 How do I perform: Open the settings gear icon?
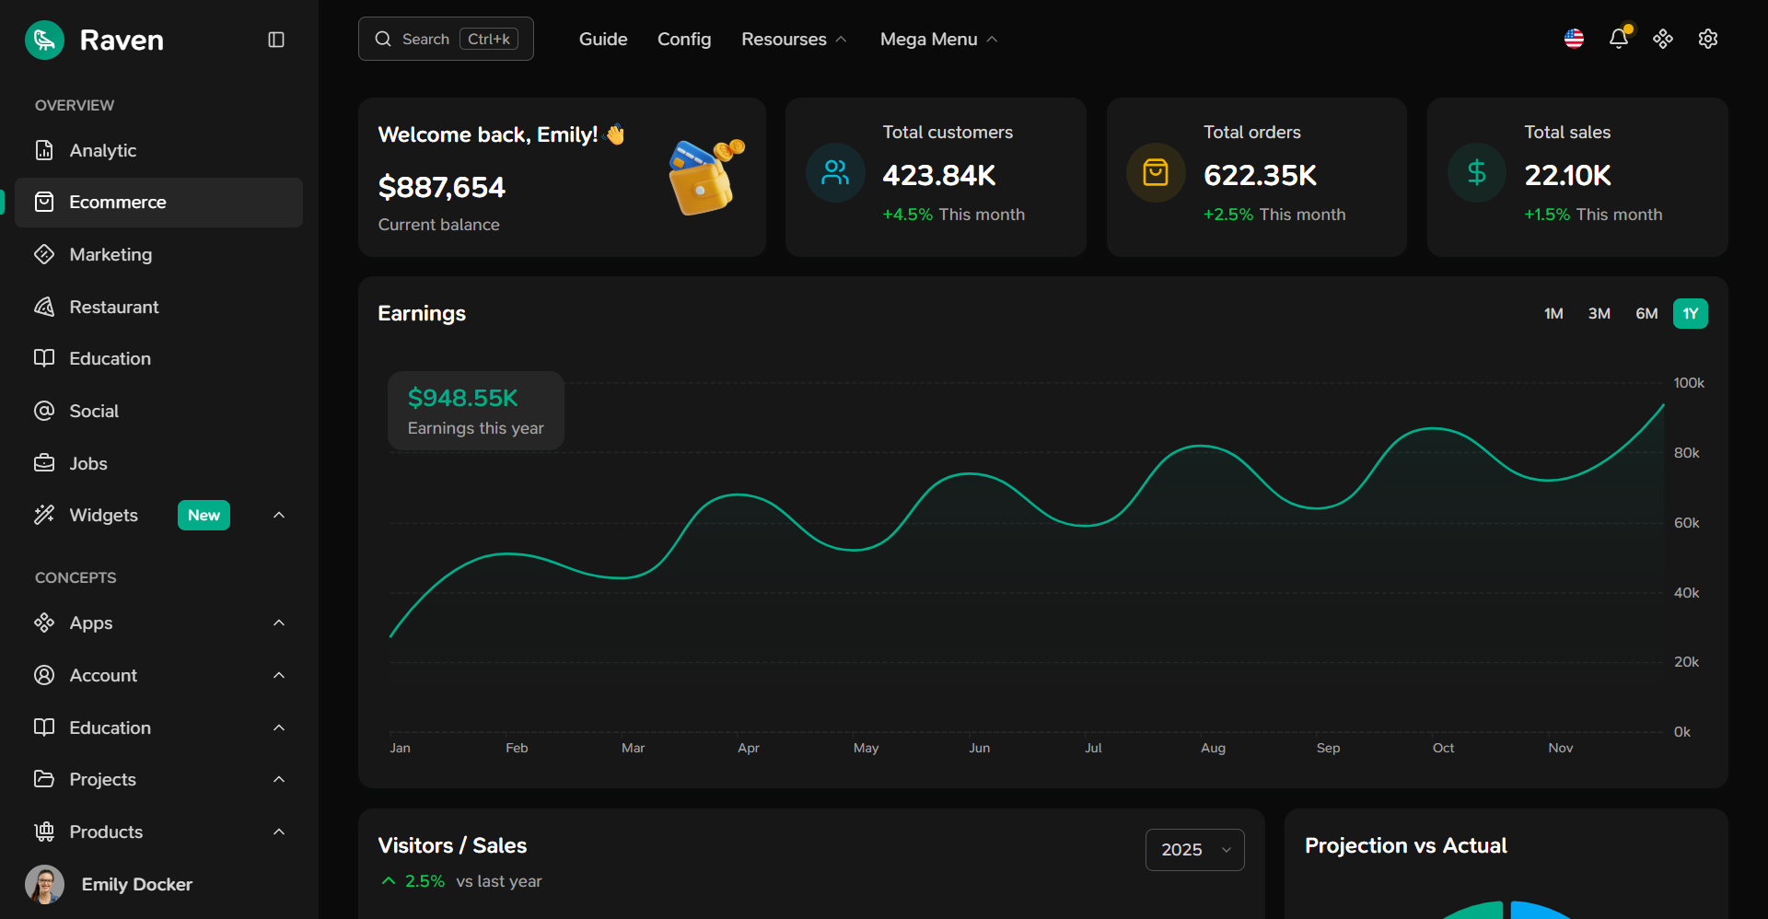click(1708, 39)
